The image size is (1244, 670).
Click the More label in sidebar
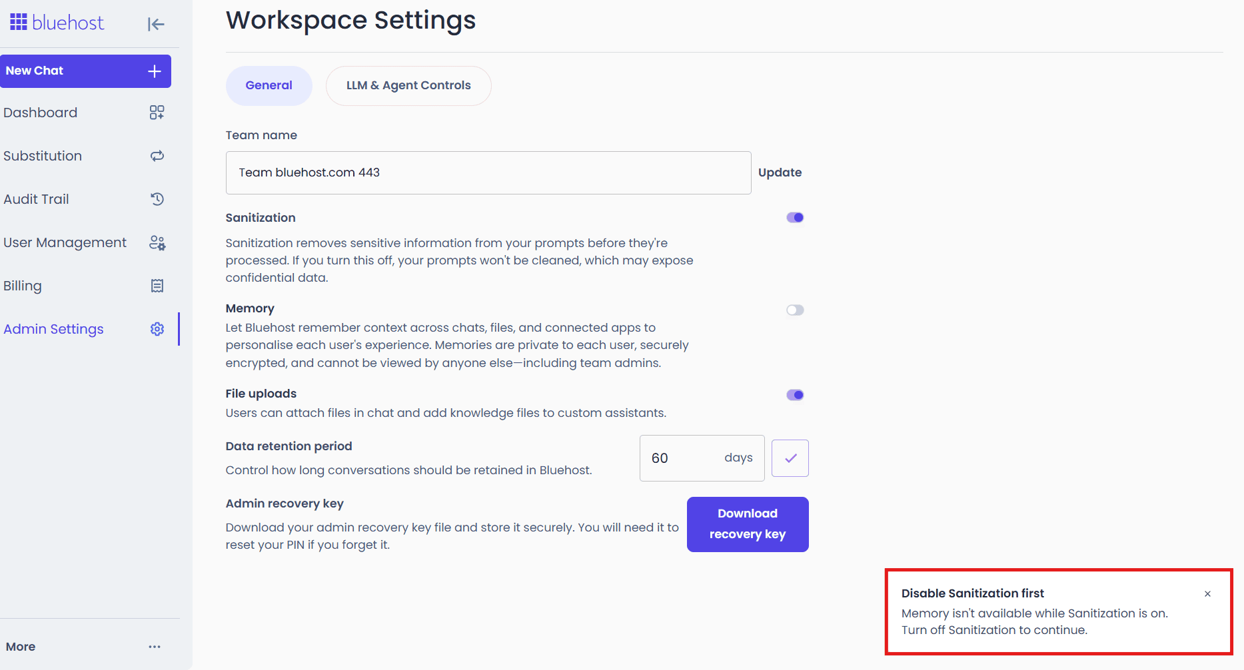coord(21,647)
